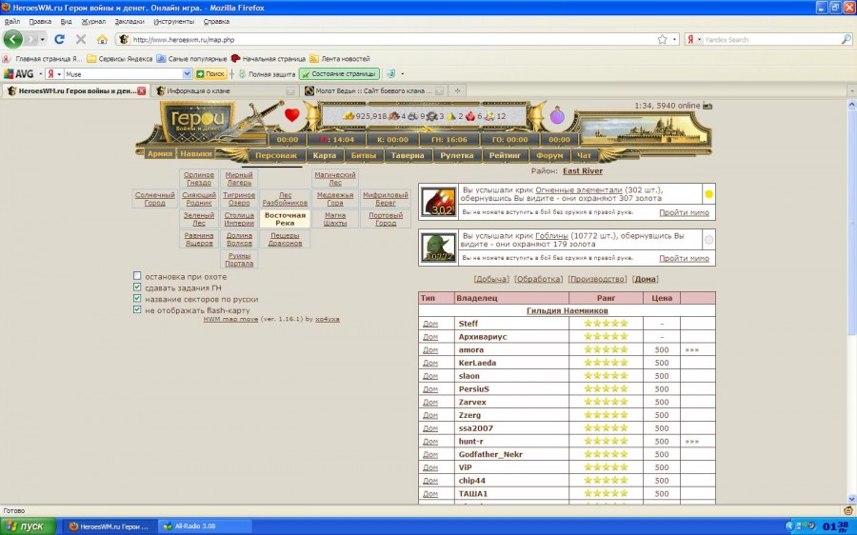Click the search magnifier in Yandex Search box
This screenshot has width=857, height=535.
point(846,39)
